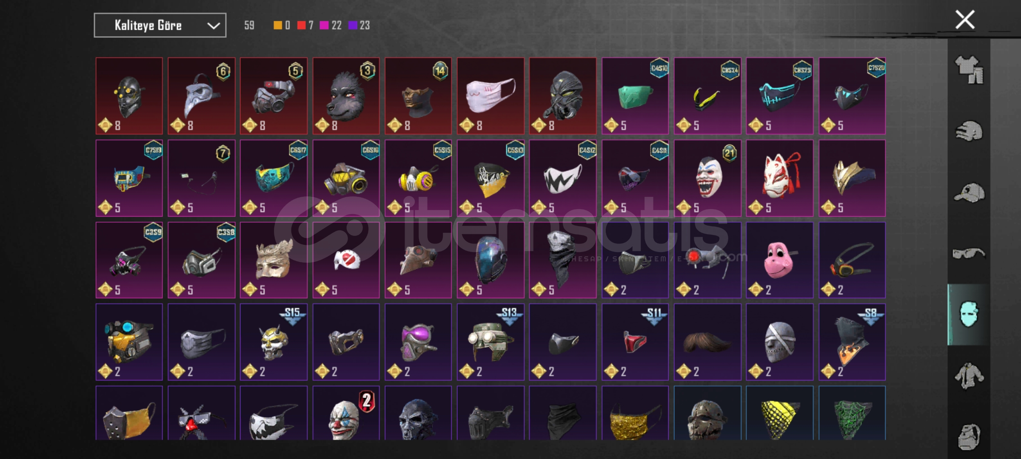Switch to the glasses category
Image resolution: width=1021 pixels, height=459 pixels.
[x=969, y=254]
